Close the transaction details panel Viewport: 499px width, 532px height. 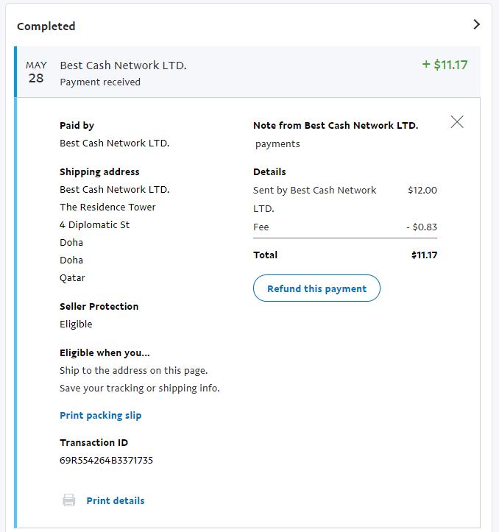click(x=457, y=122)
